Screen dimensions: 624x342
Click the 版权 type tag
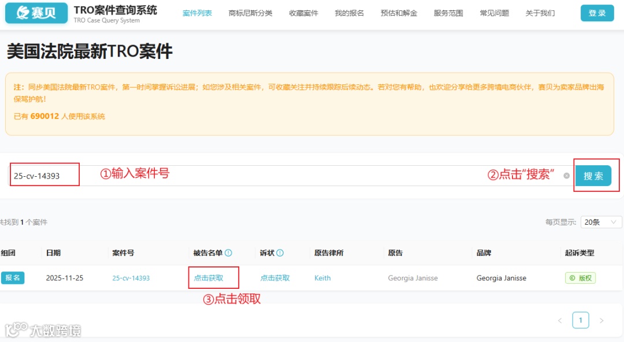pos(580,278)
